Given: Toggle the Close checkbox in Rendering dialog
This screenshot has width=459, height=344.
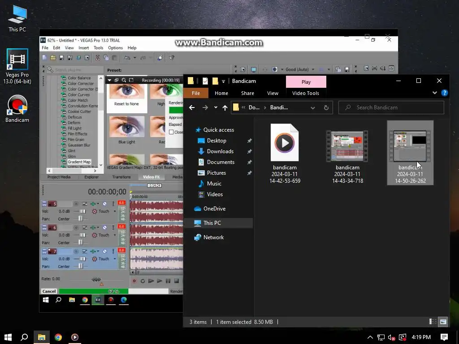Looking at the screenshot, I should click(x=171, y=132).
